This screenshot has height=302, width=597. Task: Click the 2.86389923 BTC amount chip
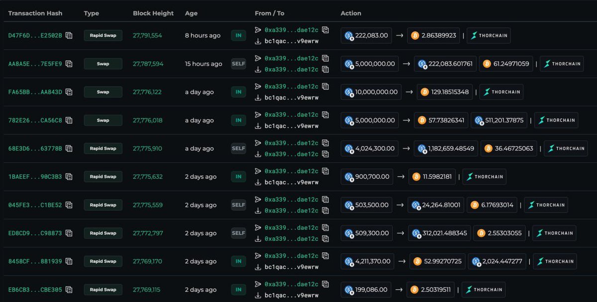pyautogui.click(x=434, y=35)
